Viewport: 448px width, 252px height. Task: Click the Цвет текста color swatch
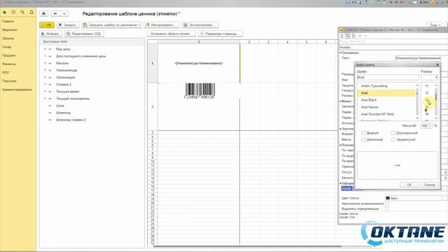coord(388,198)
